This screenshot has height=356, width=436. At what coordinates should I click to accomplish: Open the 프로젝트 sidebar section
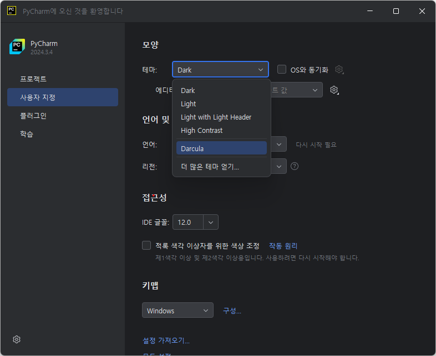pyautogui.click(x=63, y=79)
